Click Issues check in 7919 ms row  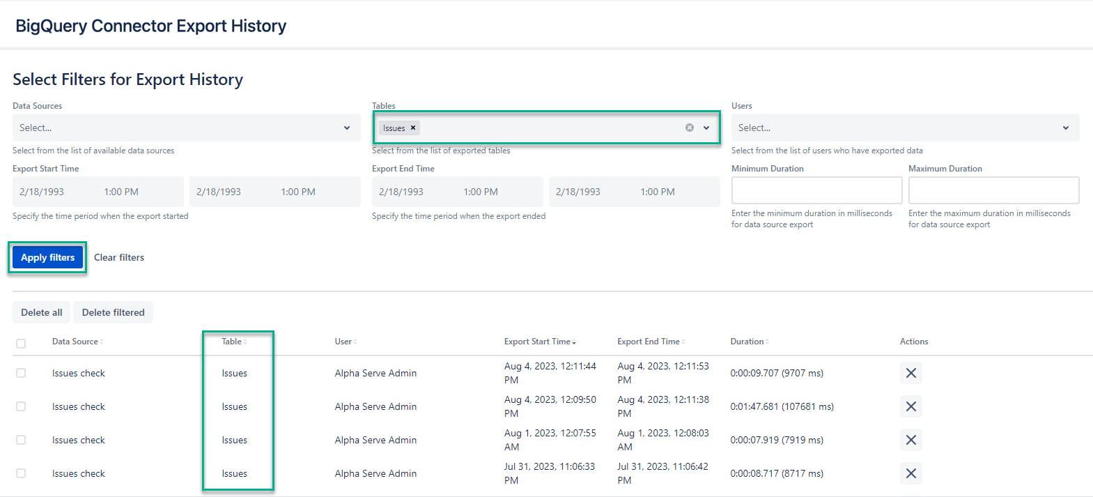point(78,440)
